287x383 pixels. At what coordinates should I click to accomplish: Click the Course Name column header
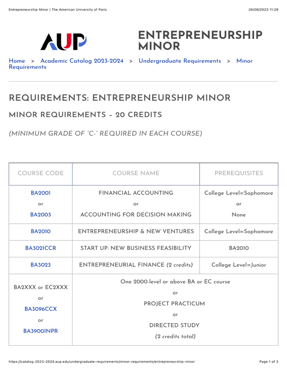click(136, 173)
